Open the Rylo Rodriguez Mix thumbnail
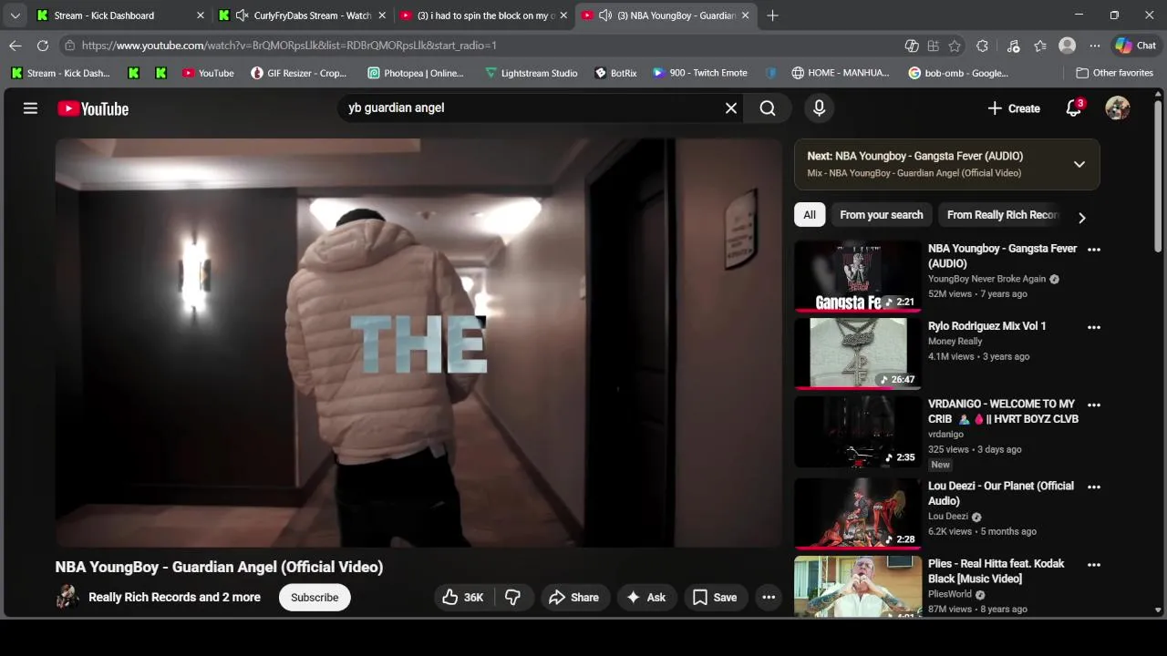The height and width of the screenshot is (656, 1167). click(x=858, y=354)
